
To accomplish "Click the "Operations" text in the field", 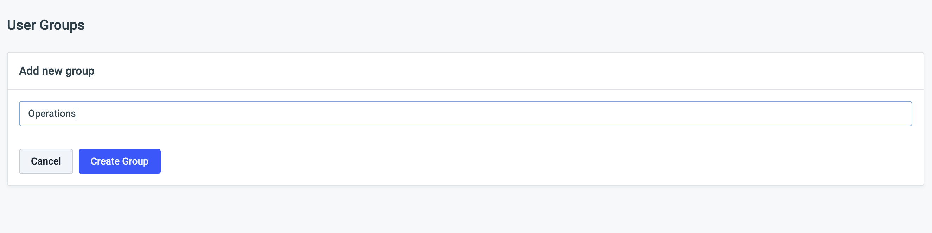I will click(x=52, y=114).
